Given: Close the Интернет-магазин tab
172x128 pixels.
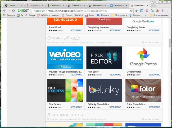Looking at the screenshot, I should pyautogui.click(x=147, y=6).
